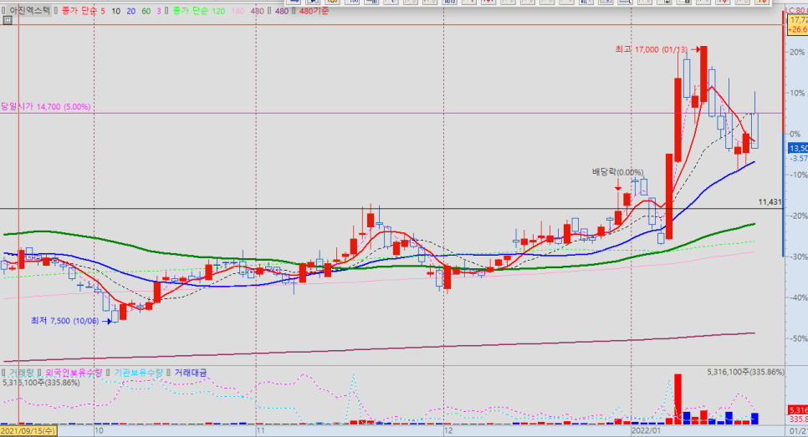
Task: Select the green 120-day average legend number
Action: tap(218, 11)
